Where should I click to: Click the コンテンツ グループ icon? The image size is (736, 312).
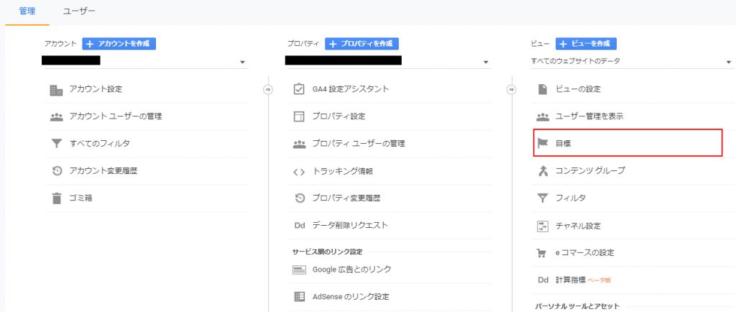(x=543, y=170)
